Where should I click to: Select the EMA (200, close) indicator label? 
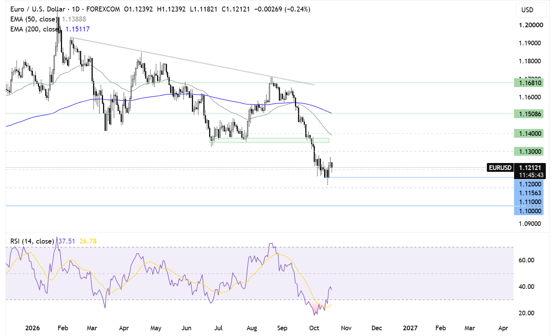tap(35, 29)
